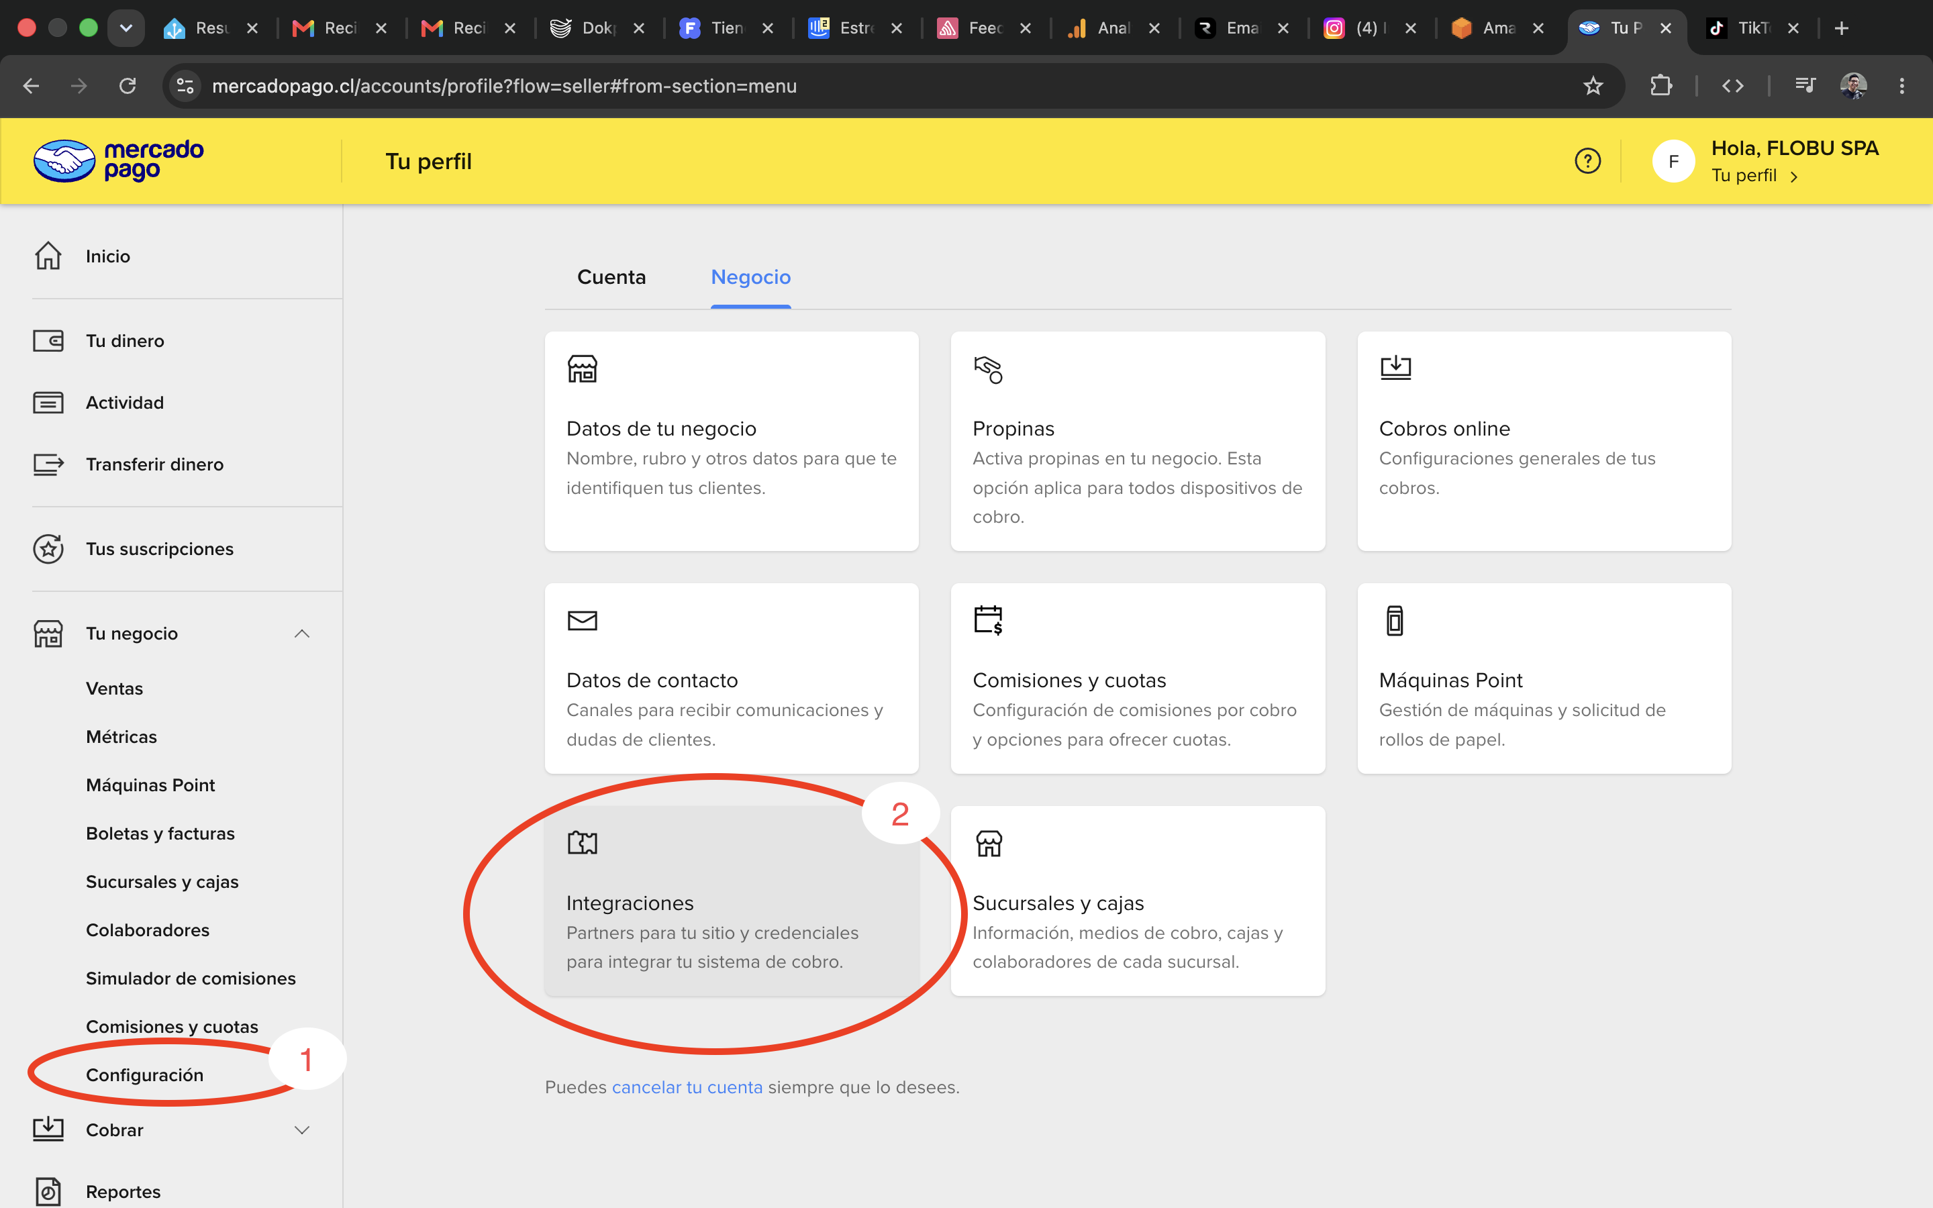Click the Tus suscripciones star icon

pos(48,549)
